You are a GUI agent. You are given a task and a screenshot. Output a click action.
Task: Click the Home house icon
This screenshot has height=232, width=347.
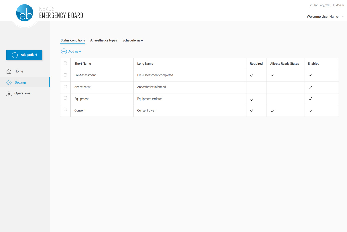(9, 71)
